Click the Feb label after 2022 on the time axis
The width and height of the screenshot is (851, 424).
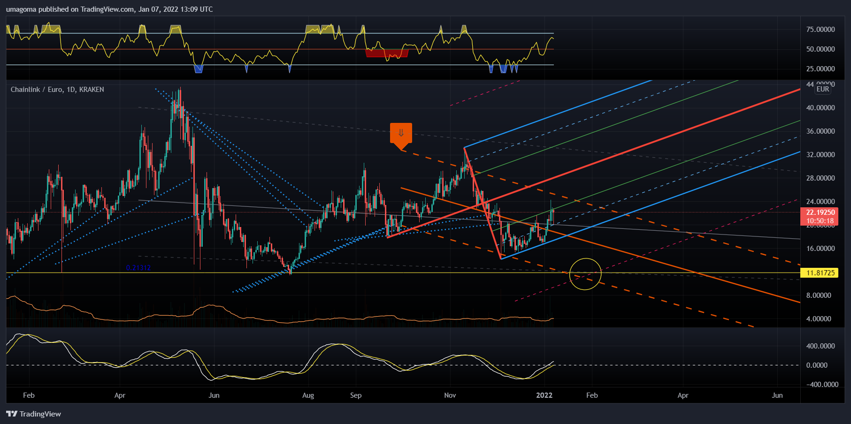pyautogui.click(x=592, y=395)
